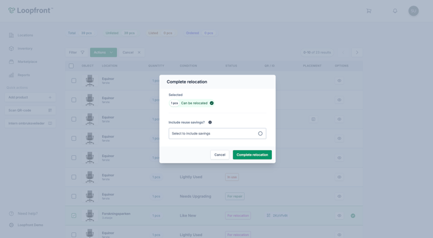Open Intern ombruksveileder link

coord(30,123)
